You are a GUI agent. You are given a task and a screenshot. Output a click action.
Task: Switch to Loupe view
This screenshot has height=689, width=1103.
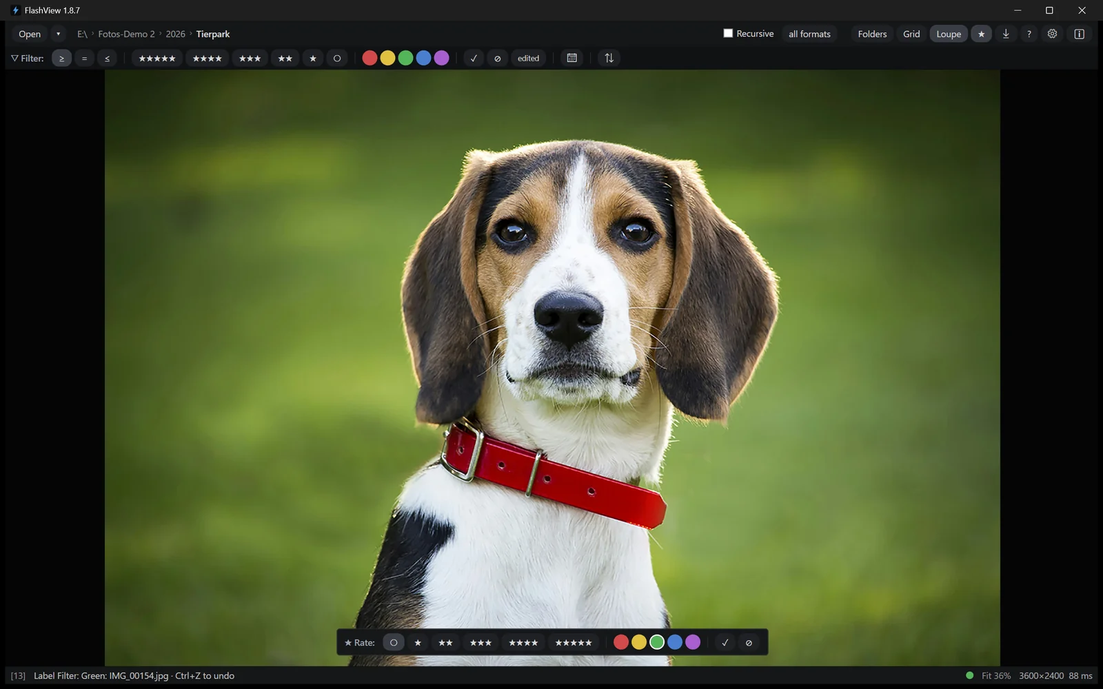[949, 34]
